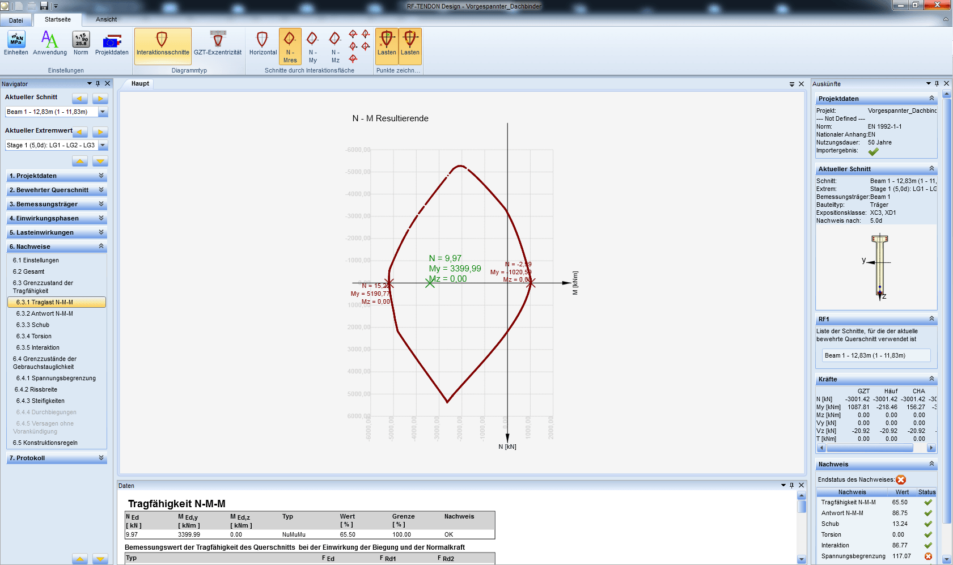Open the Navigator panel options arrow
Viewport: 953px width, 565px height.
[89, 83]
